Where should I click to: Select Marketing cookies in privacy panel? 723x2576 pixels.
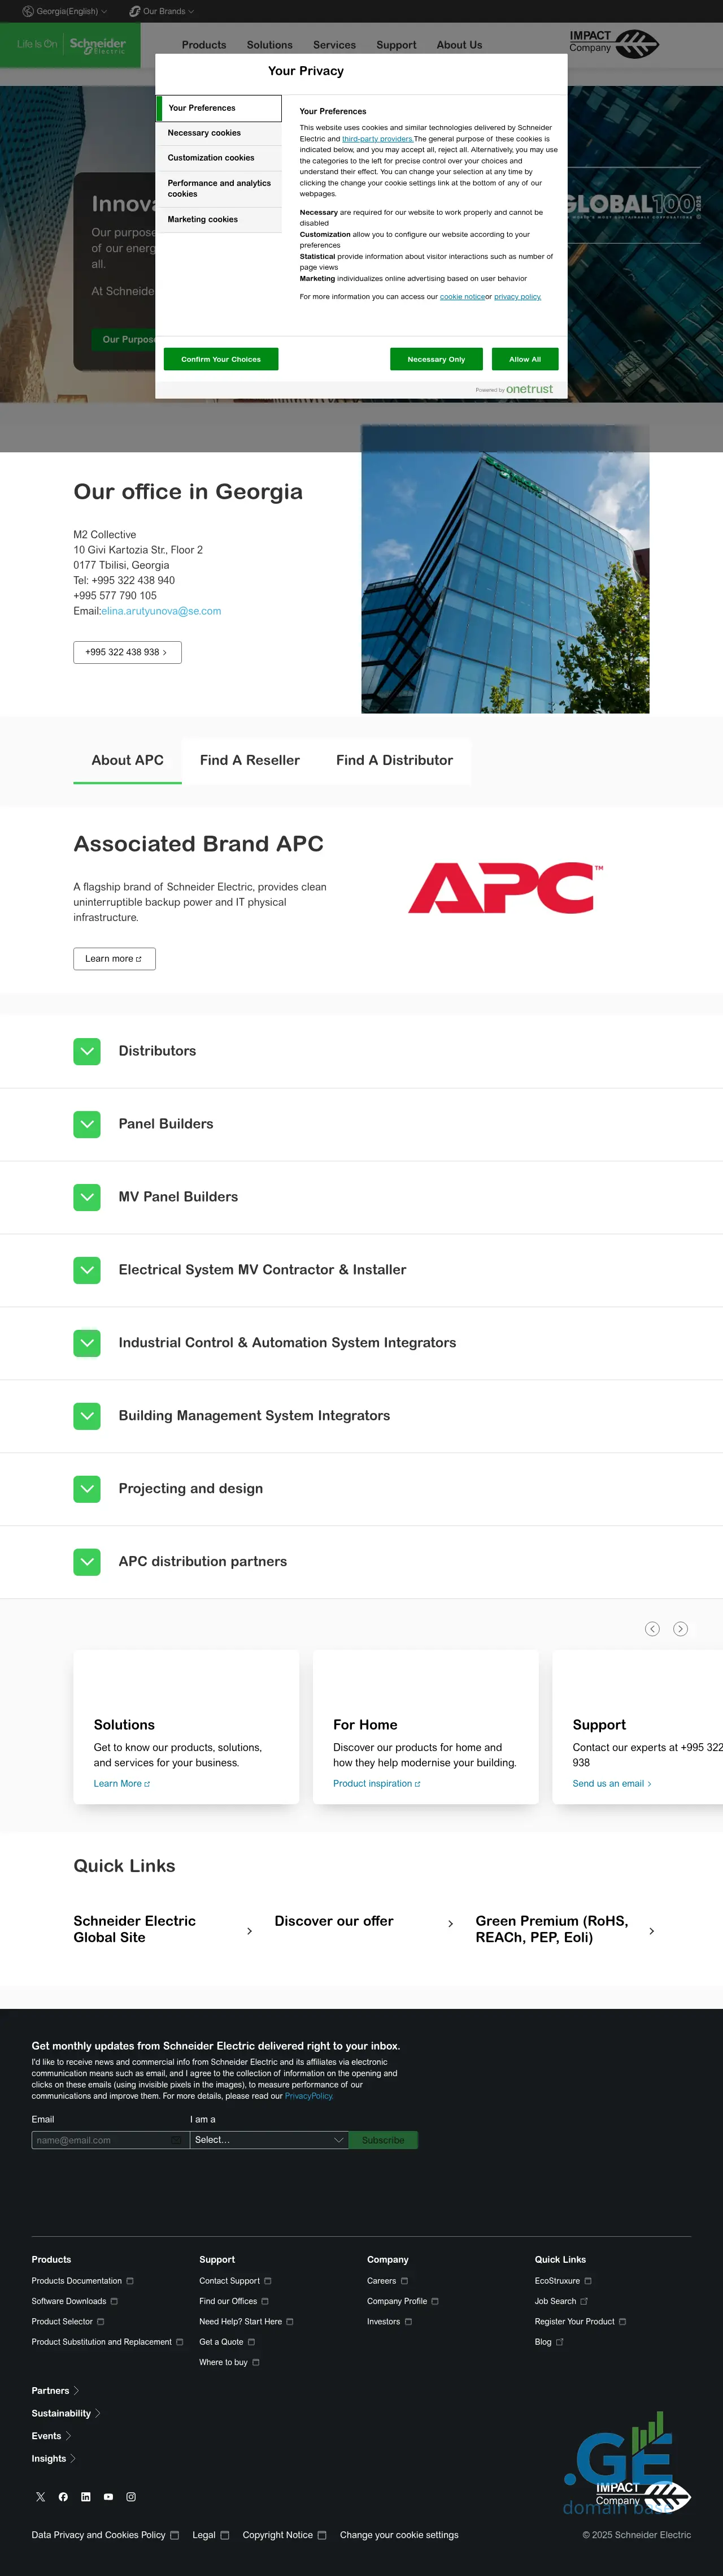coord(203,219)
